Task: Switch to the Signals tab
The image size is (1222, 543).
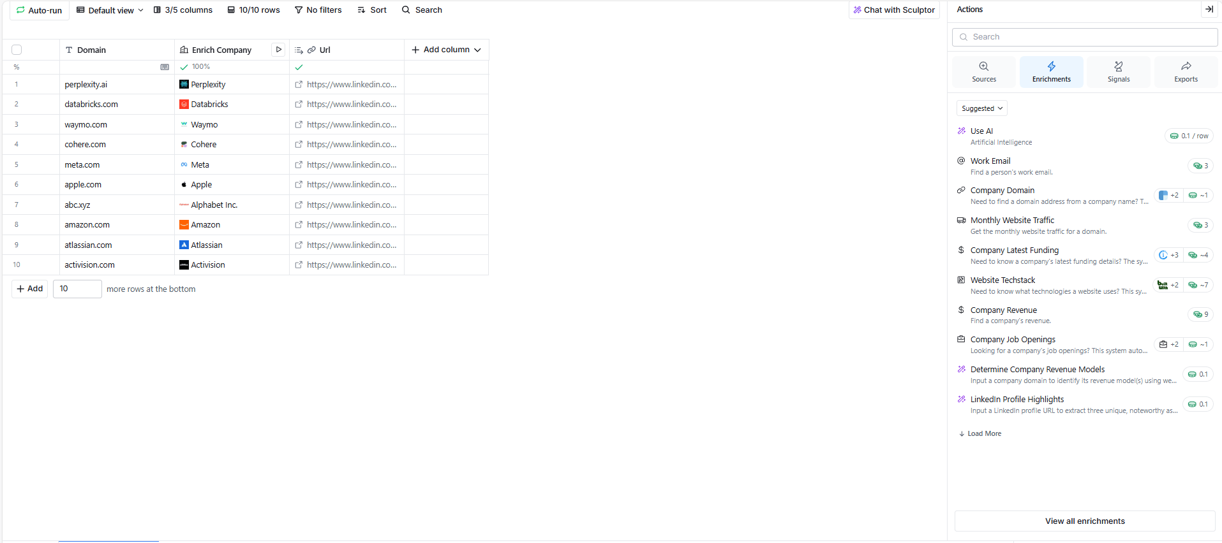Action: (x=1119, y=71)
